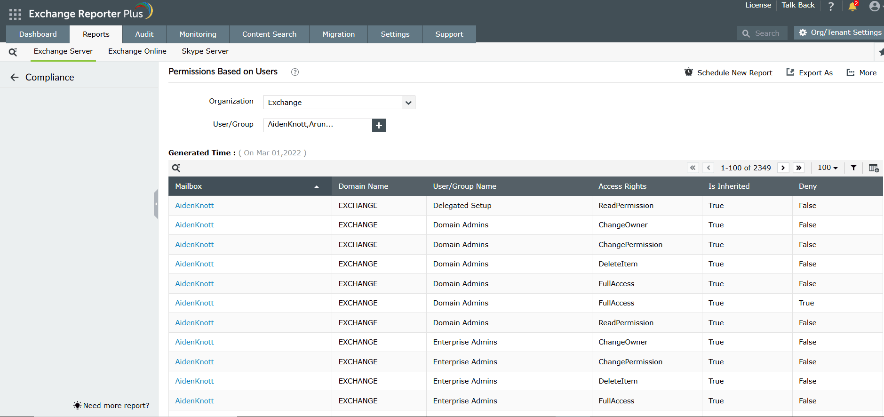Click plus button to add User/Group
Screen dimensions: 884x417
tap(379, 125)
